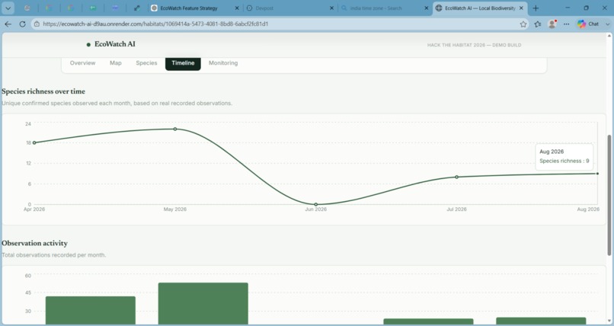Click the vertical page scrollbar thumb

[x=609, y=195]
